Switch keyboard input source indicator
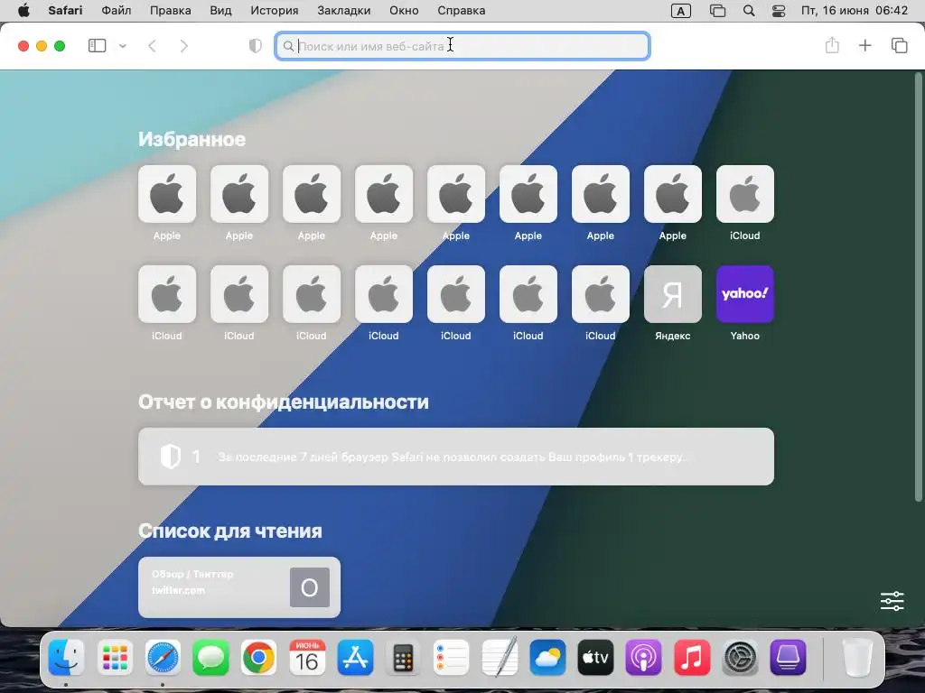925x693 pixels. coord(681,11)
